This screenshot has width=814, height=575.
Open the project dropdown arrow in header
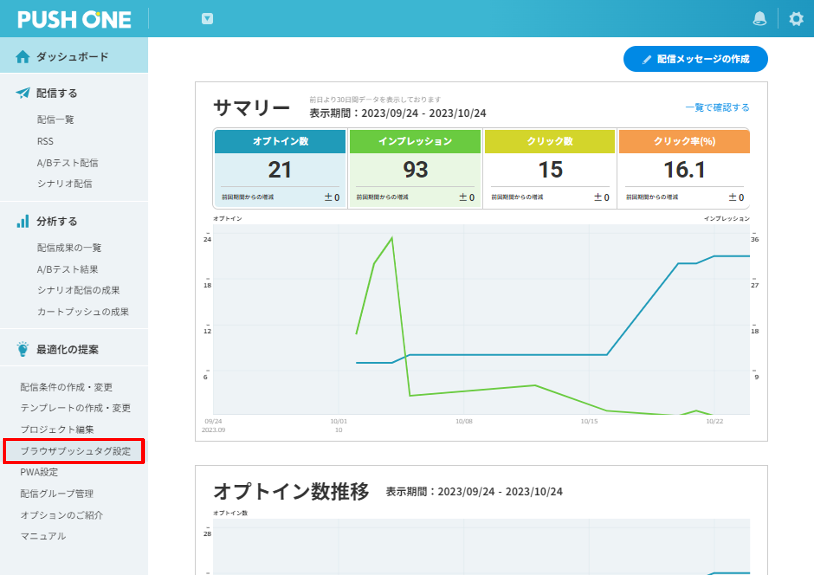pyautogui.click(x=207, y=19)
